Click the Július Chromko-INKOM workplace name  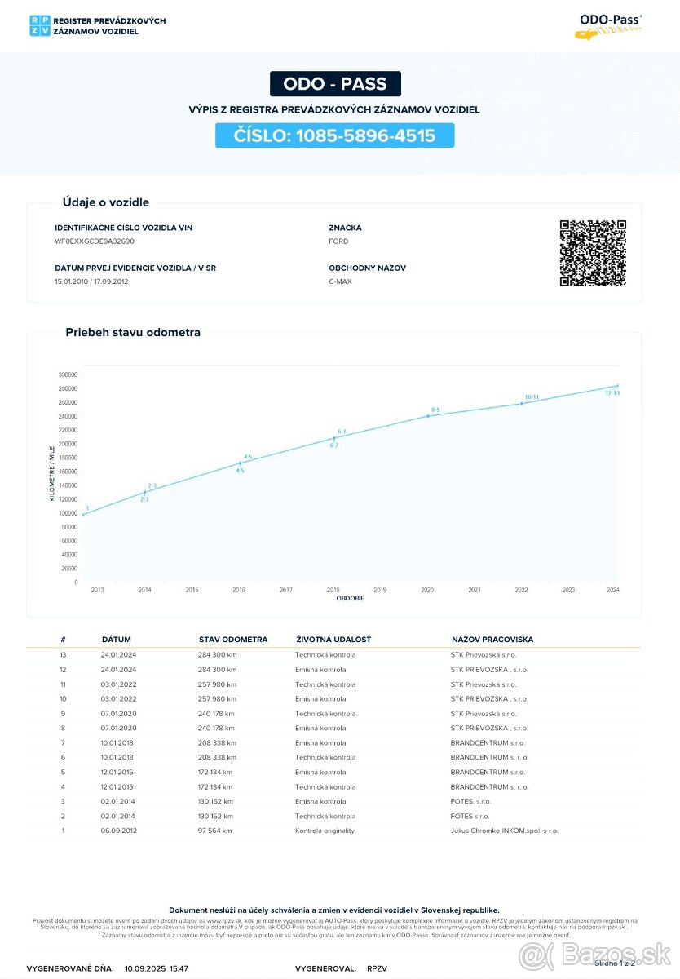tap(504, 831)
